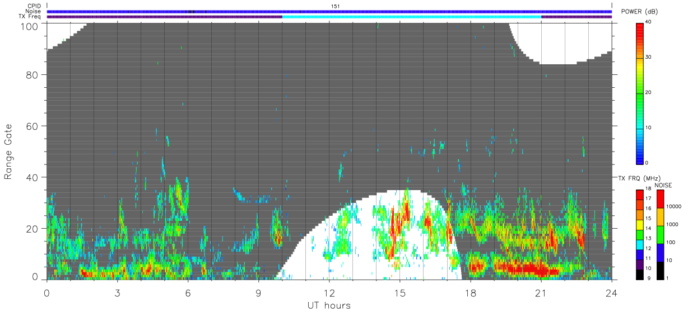The width and height of the screenshot is (688, 317).
Task: Click the 100 label on the NOISE scale
Action: point(670,242)
